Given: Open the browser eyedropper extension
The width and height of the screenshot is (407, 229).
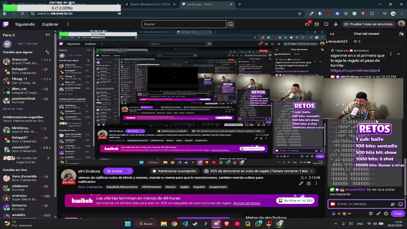Looking at the screenshot, I should 312,14.
